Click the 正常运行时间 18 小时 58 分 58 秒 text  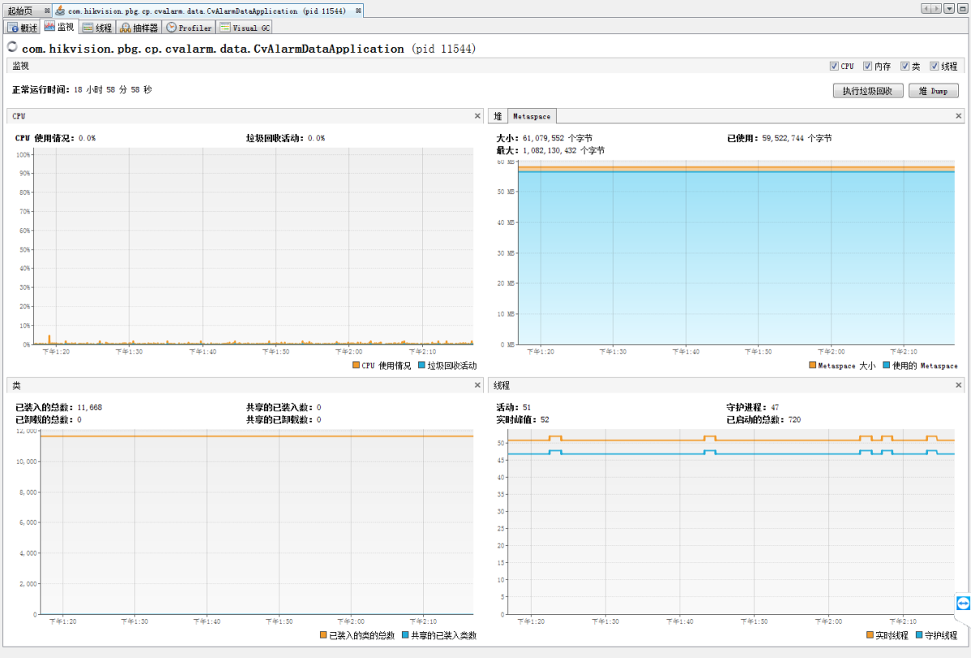pyautogui.click(x=82, y=90)
